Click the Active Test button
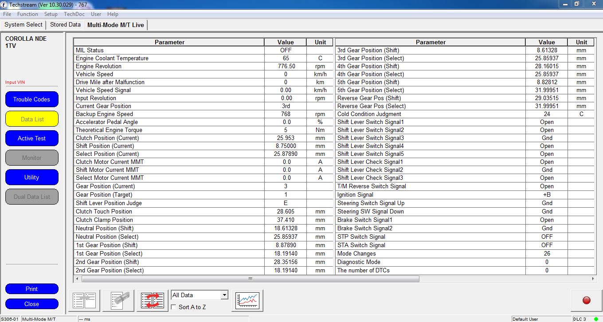Viewport: 603px width, 322px height. pos(31,138)
